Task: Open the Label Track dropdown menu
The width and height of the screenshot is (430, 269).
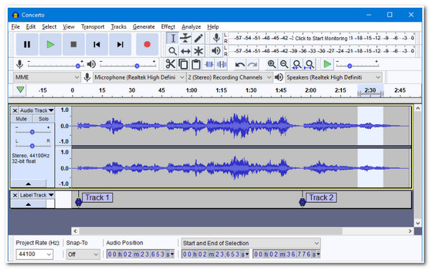Action: [37, 195]
